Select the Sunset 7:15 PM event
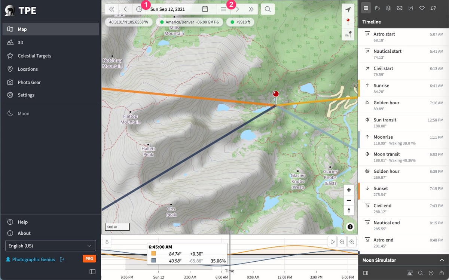The width and height of the screenshot is (449, 280). coord(404,191)
